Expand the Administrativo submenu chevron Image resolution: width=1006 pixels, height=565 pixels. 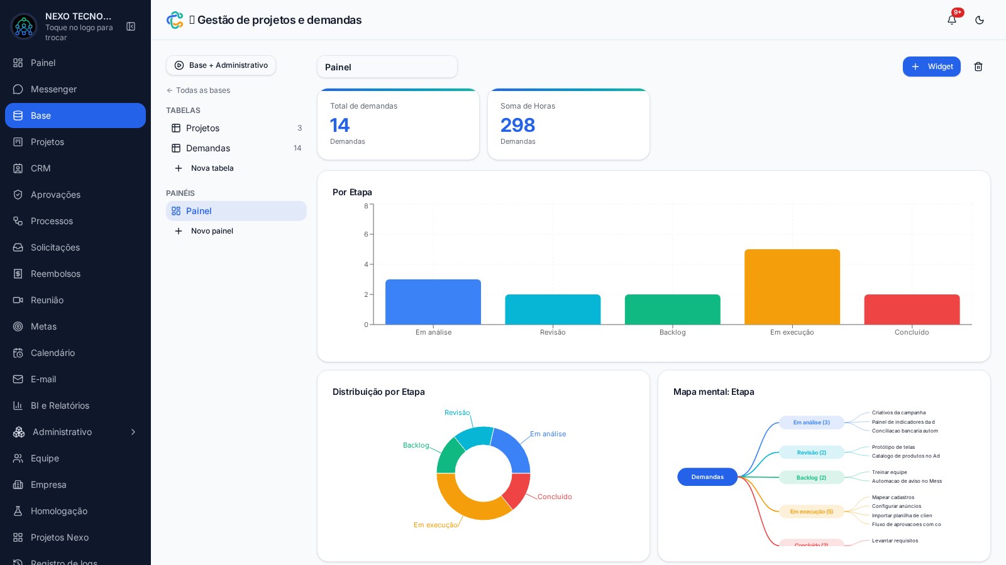tap(133, 432)
